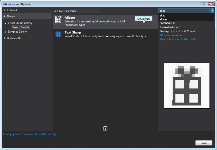Select the Visual Studio Gallery item

pos(20,23)
